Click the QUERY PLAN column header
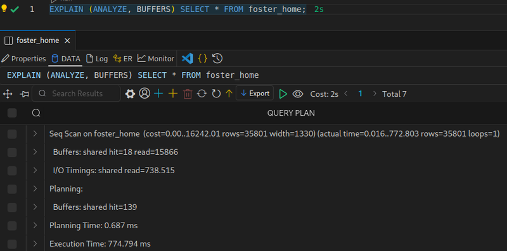The image size is (507, 251). tap(291, 113)
